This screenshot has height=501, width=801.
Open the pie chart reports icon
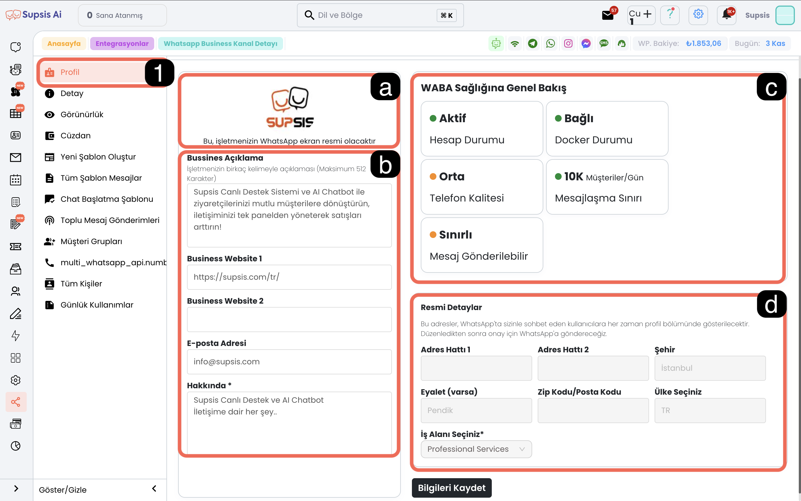pyautogui.click(x=16, y=446)
